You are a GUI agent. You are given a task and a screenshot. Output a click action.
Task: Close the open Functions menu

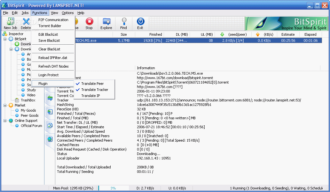pyautogui.click(x=40, y=13)
